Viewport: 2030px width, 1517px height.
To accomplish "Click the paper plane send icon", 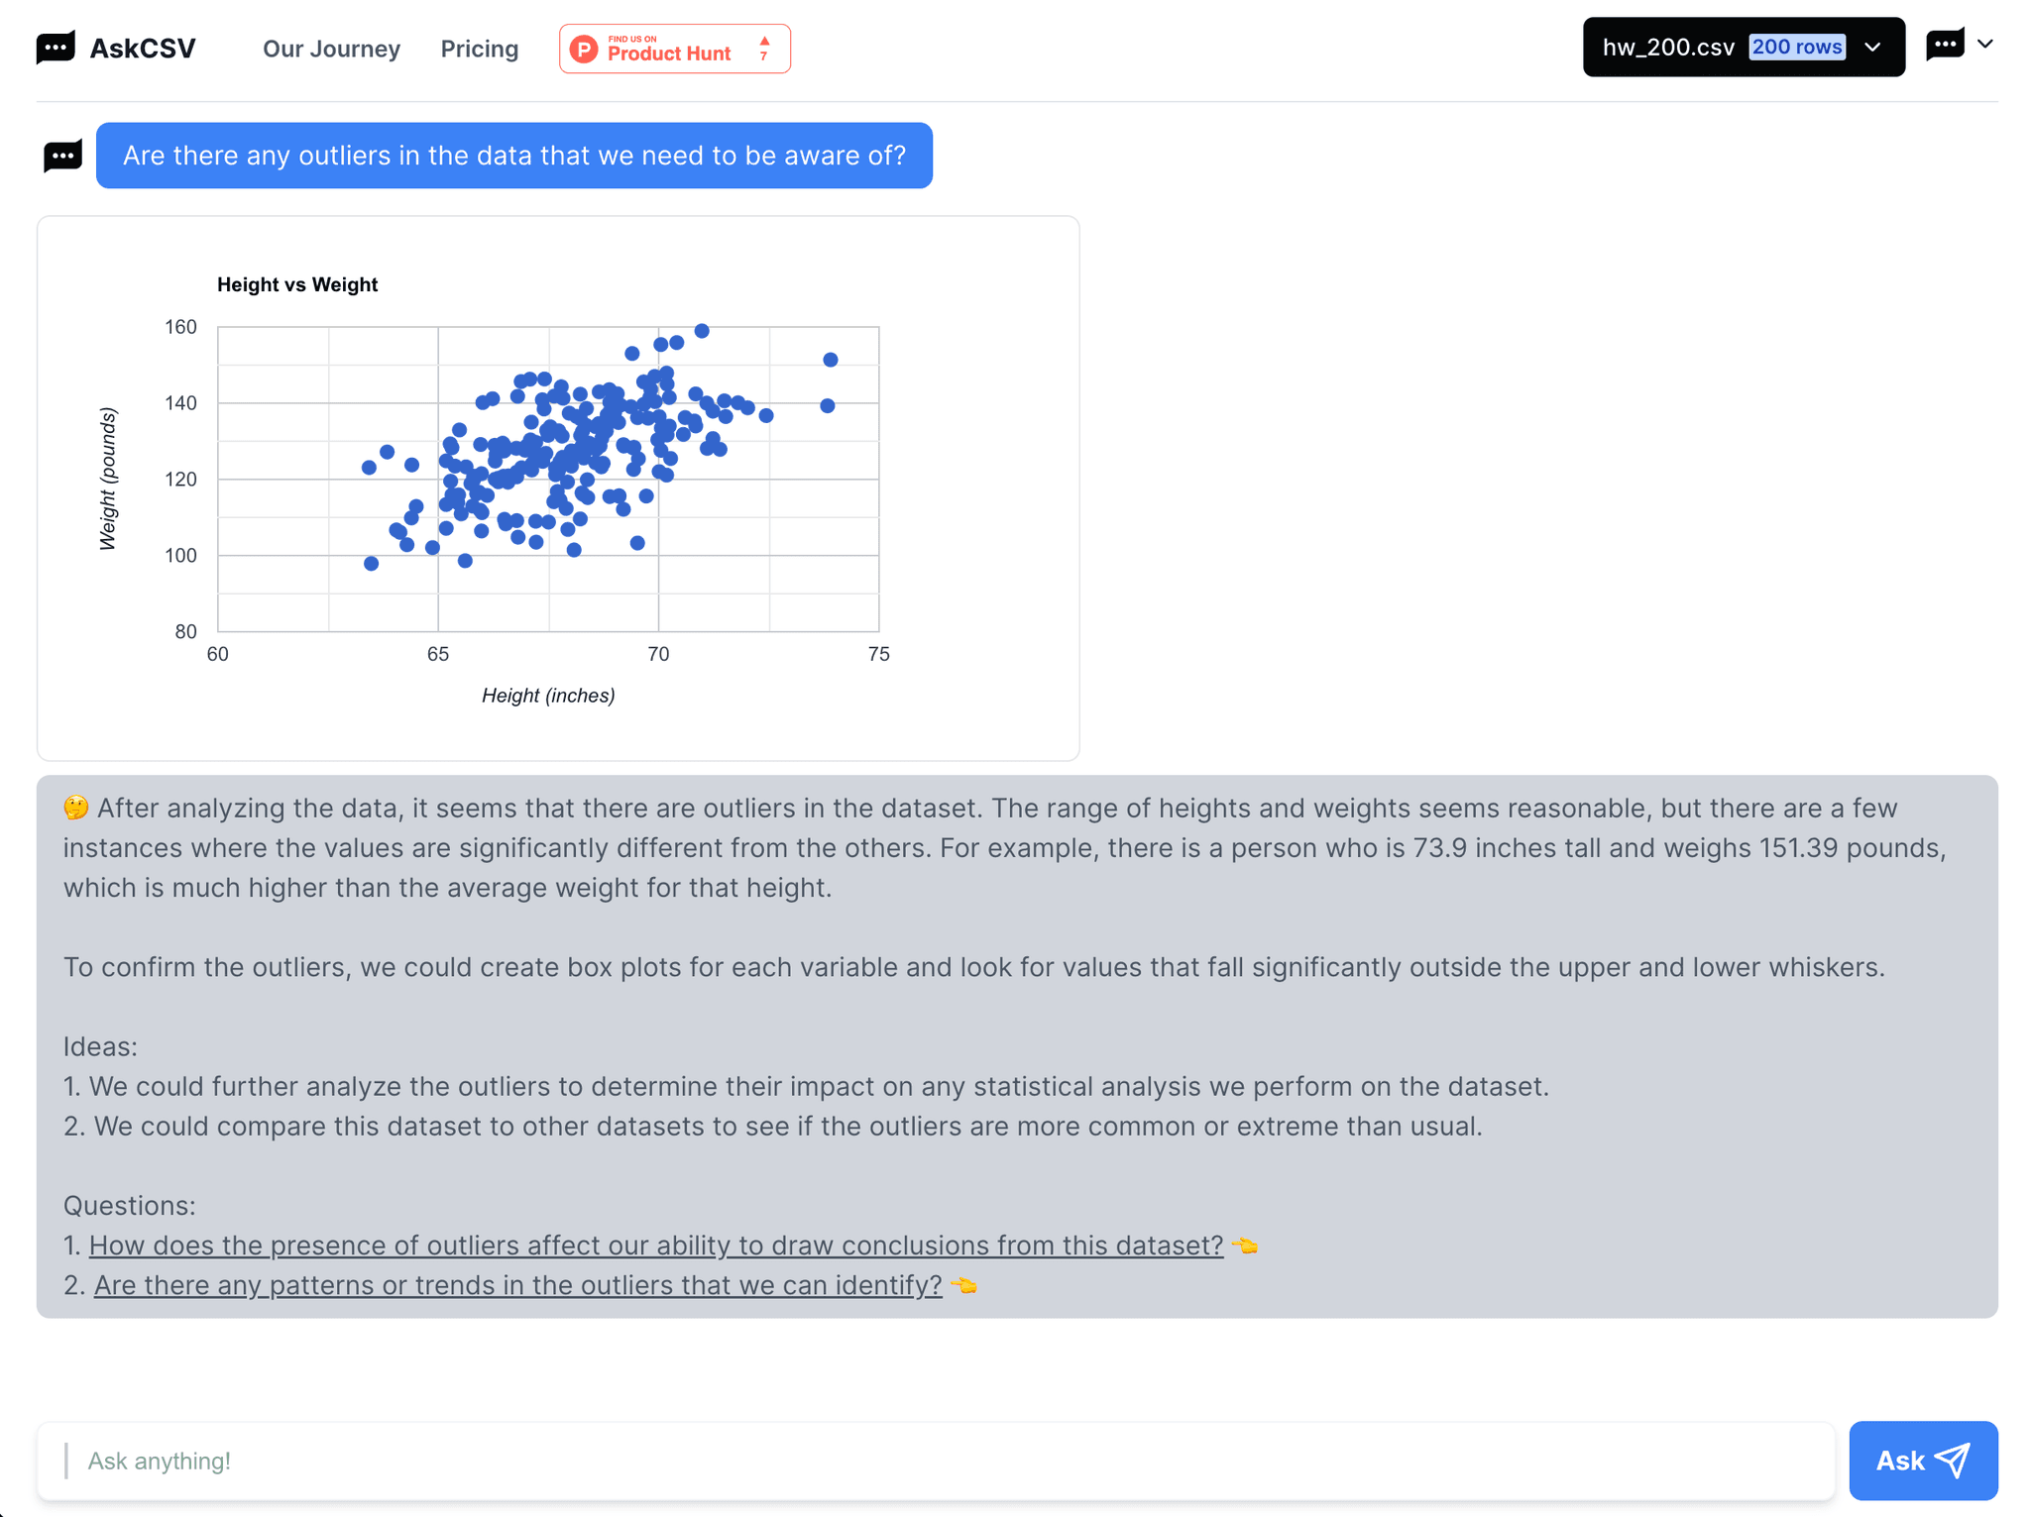I will point(1954,1460).
